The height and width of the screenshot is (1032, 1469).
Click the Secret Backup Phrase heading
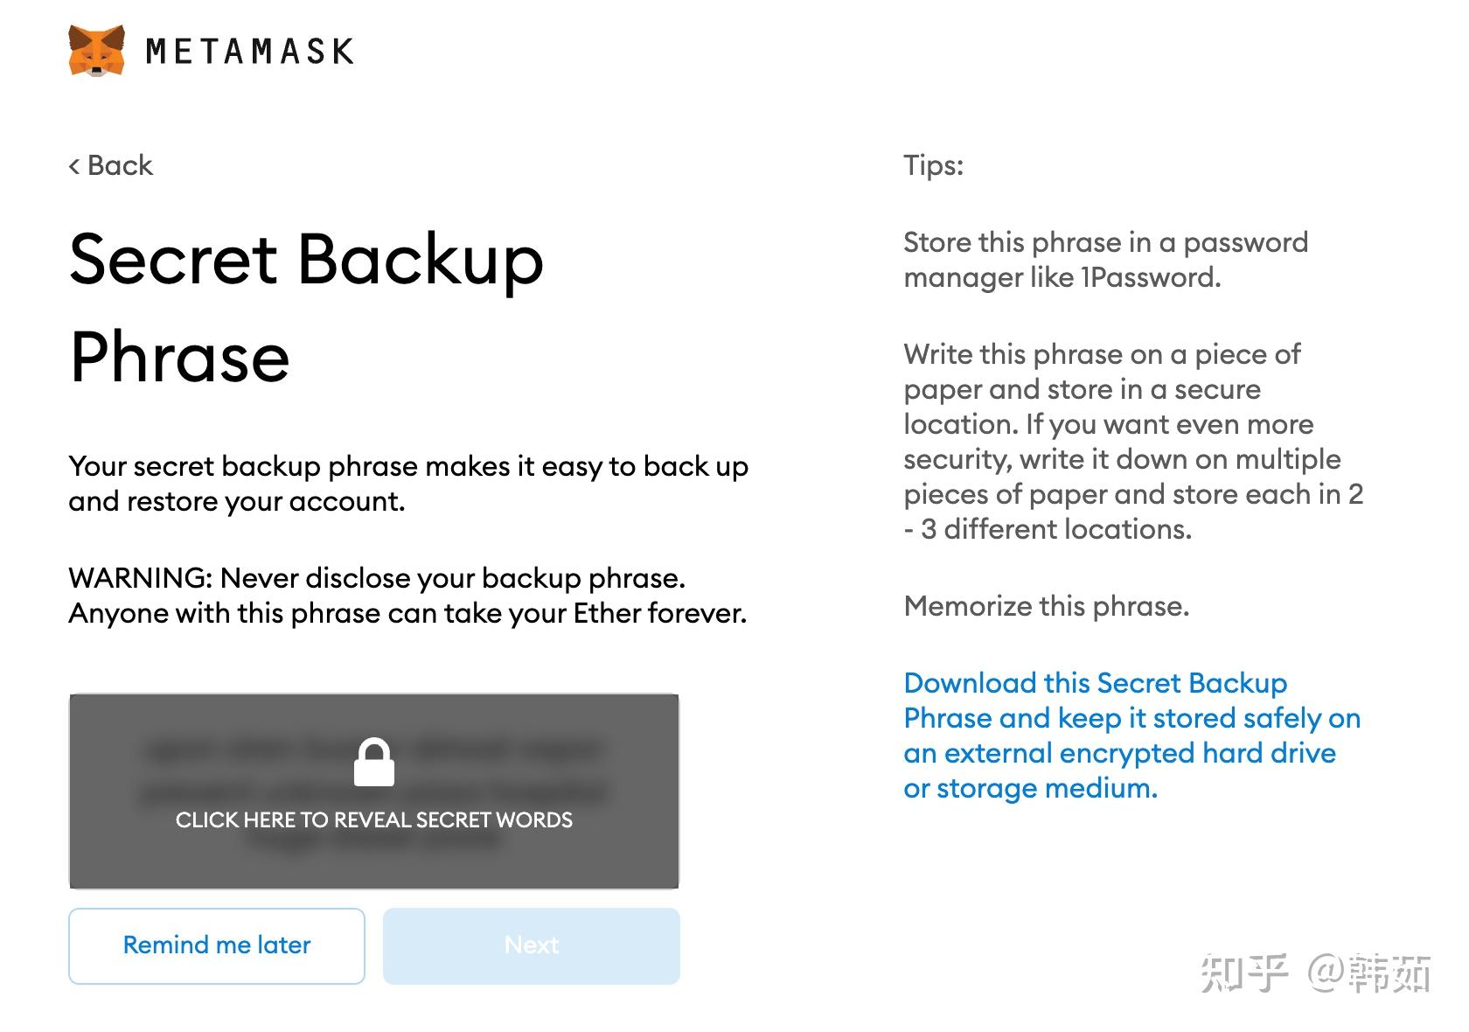point(306,308)
